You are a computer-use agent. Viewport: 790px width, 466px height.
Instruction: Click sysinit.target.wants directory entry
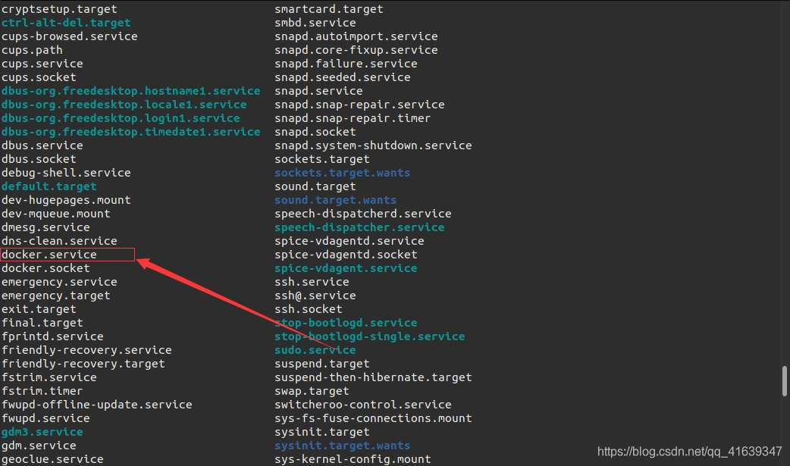[343, 446]
